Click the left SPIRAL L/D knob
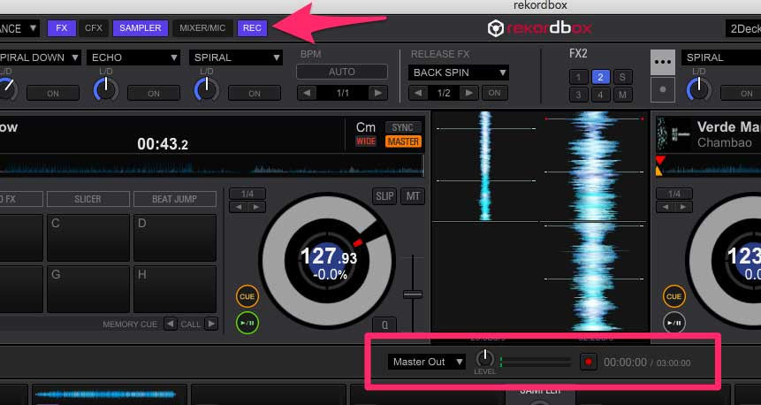The height and width of the screenshot is (405, 761). (x=207, y=90)
